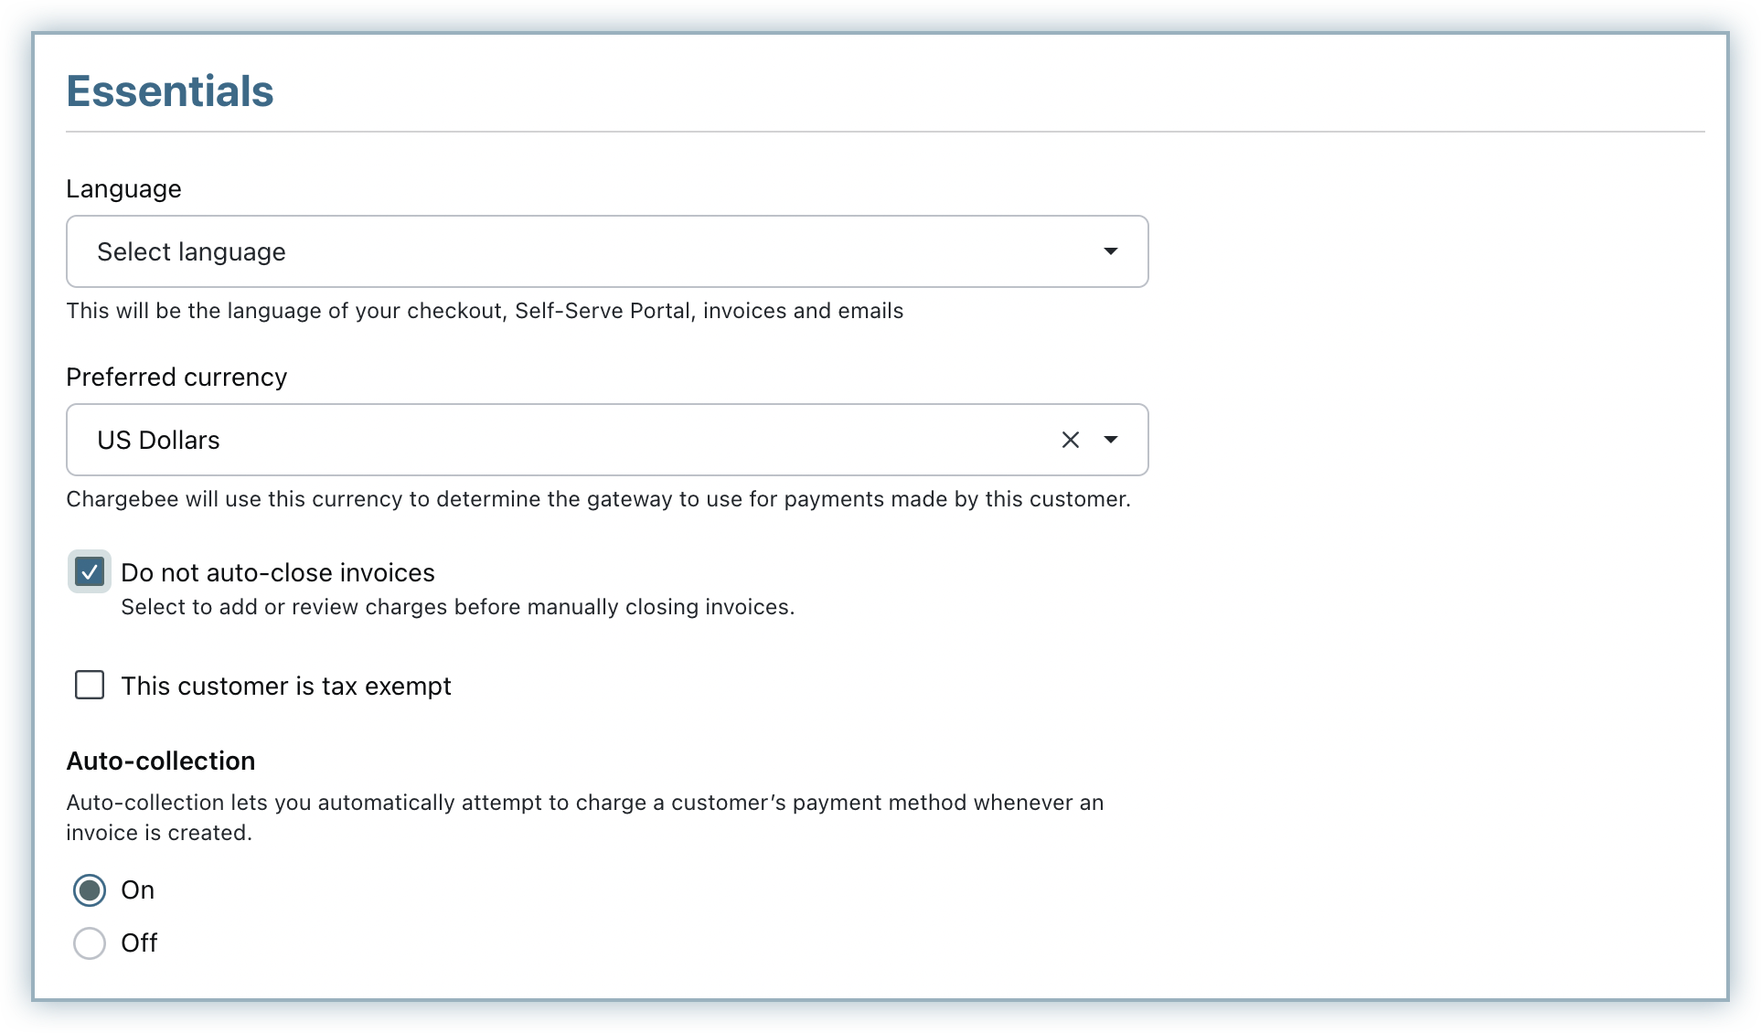Select the On auto-collection radio button
The image size is (1761, 1033).
(x=90, y=889)
